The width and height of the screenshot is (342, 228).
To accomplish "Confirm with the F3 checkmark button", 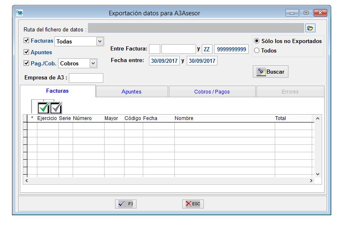I will click(x=126, y=204).
